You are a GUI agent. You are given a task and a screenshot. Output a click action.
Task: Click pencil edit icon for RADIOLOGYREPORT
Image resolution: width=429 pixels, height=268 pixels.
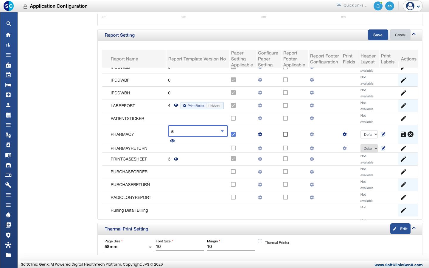point(403,197)
